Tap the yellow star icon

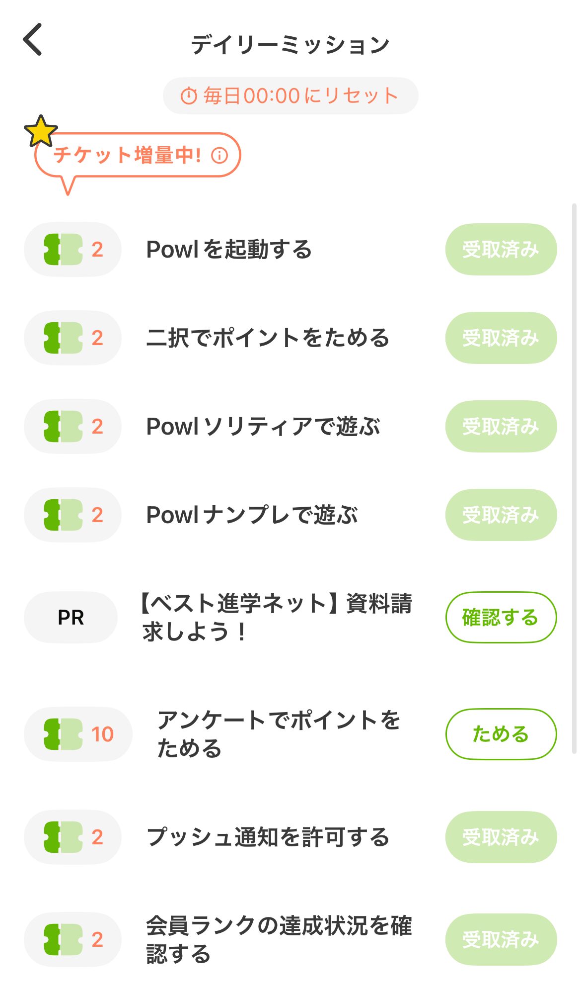(41, 131)
